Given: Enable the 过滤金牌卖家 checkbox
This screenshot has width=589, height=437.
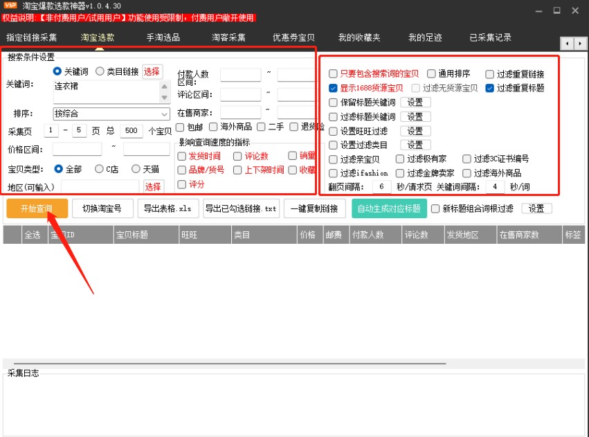Looking at the screenshot, I should click(400, 173).
